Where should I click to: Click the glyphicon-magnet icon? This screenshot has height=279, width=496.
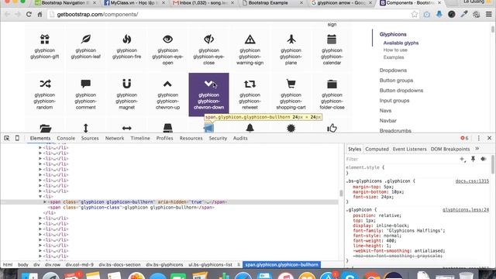[127, 84]
